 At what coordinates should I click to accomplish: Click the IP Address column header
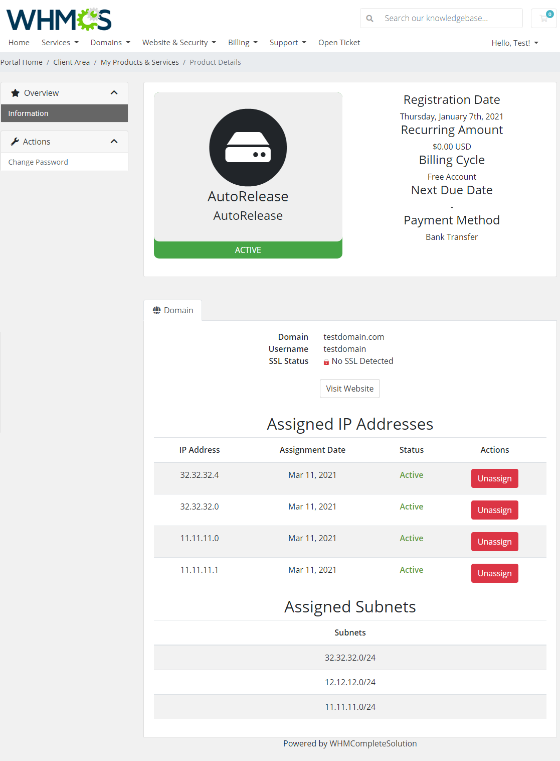click(200, 450)
